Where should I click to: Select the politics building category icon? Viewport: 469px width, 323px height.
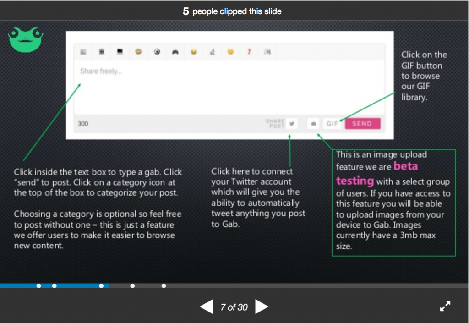[x=102, y=52]
